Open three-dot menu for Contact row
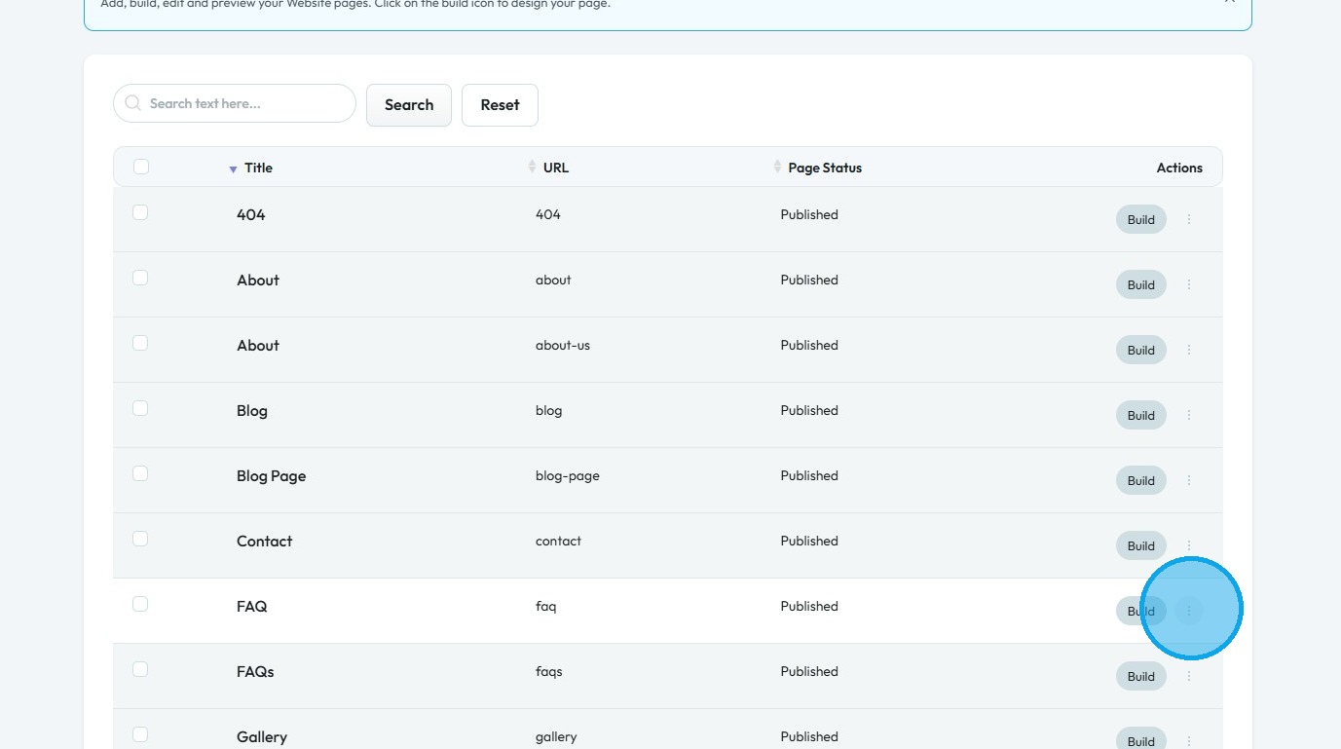The image size is (1341, 749). coord(1189,545)
